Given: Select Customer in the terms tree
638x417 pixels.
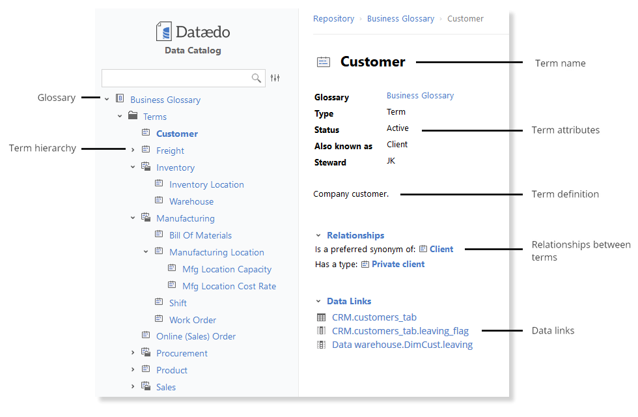Looking at the screenshot, I should 177,134.
